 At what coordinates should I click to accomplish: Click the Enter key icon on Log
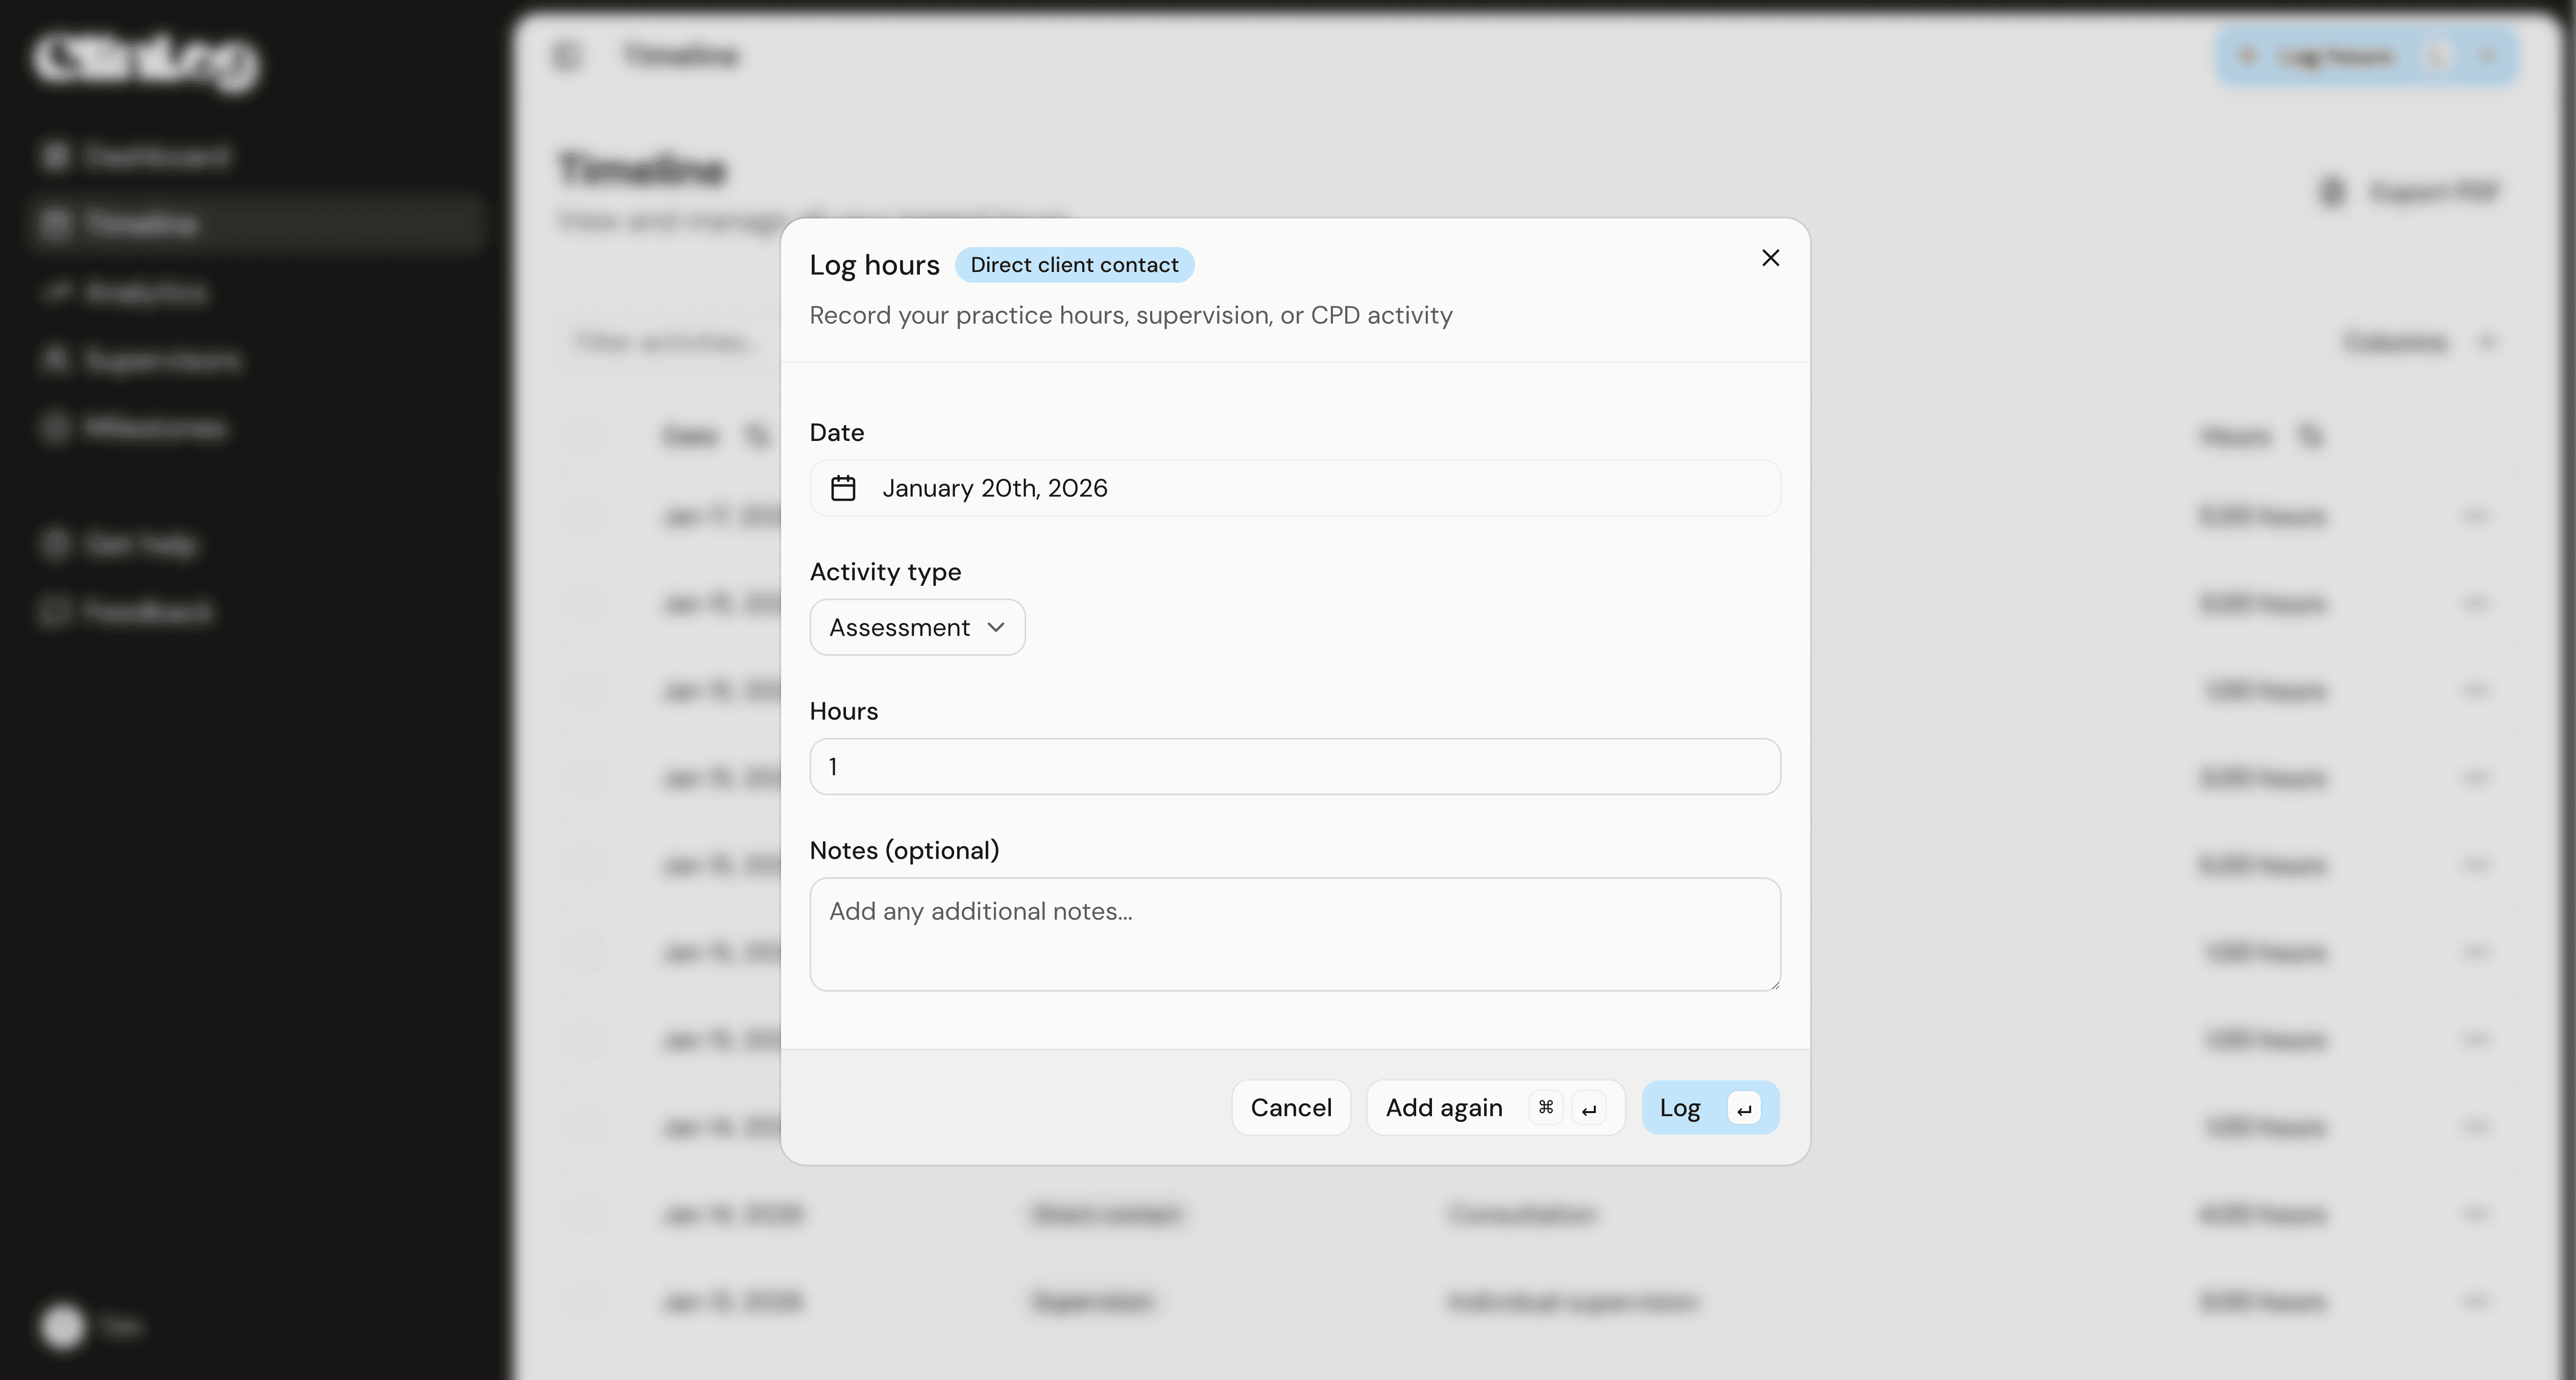point(1744,1109)
